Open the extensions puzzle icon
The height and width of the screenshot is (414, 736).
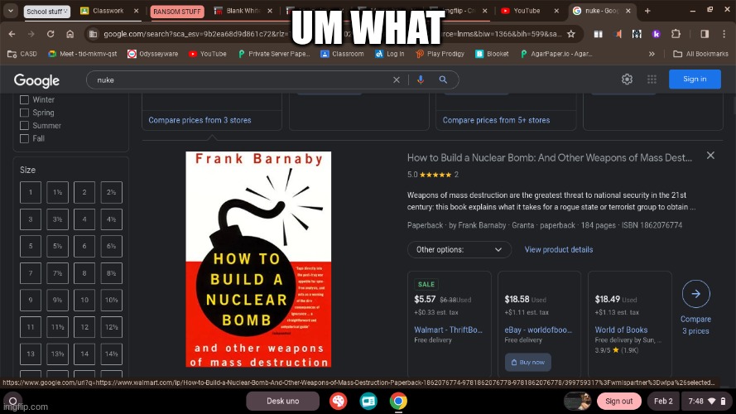click(676, 34)
